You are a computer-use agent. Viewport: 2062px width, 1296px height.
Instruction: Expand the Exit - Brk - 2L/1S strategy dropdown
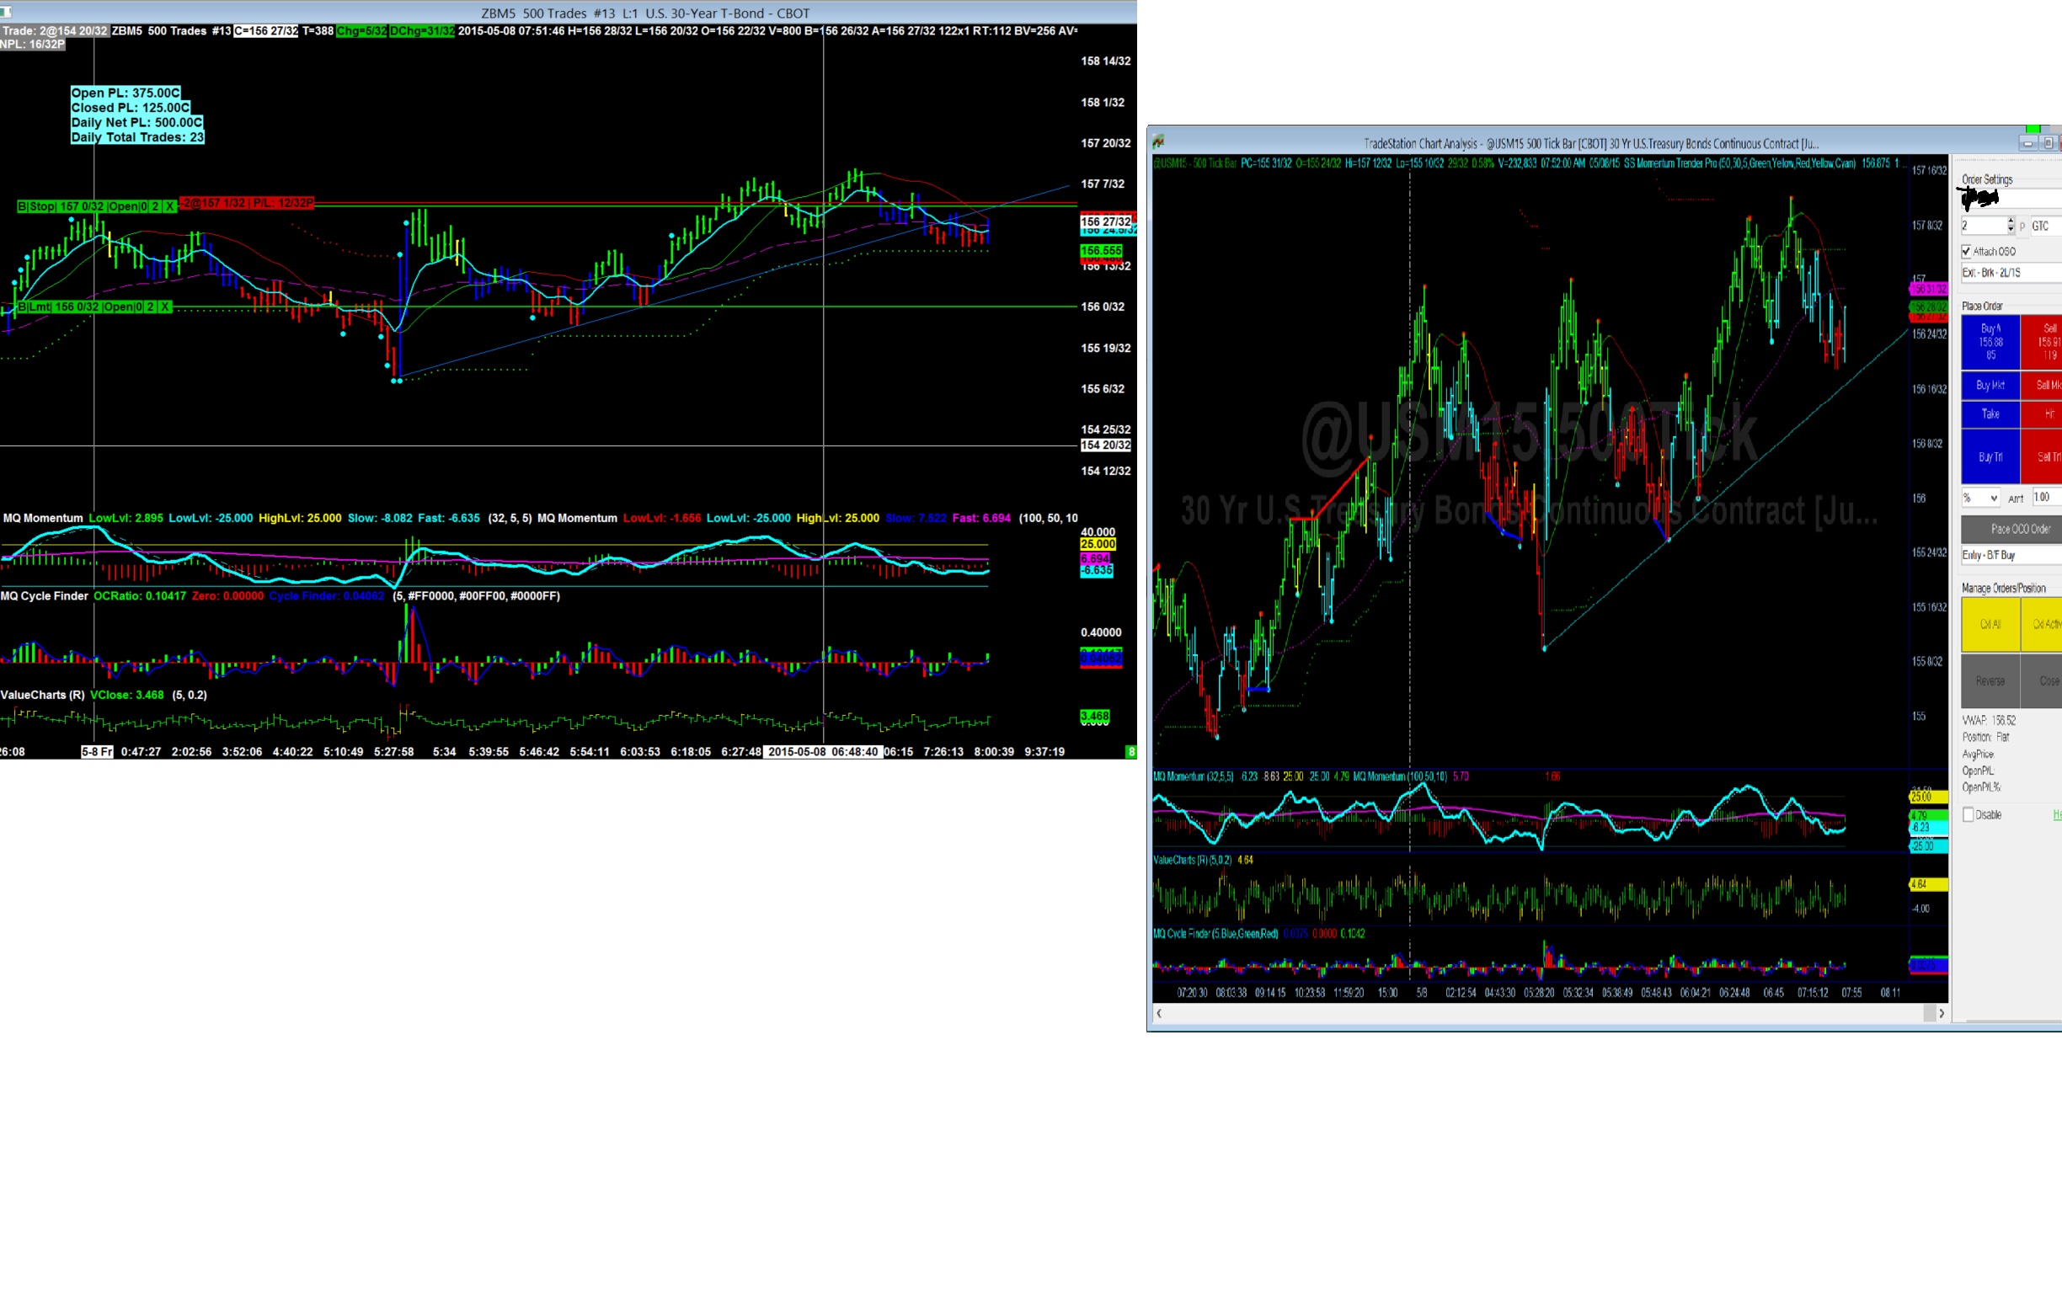(x=2010, y=273)
